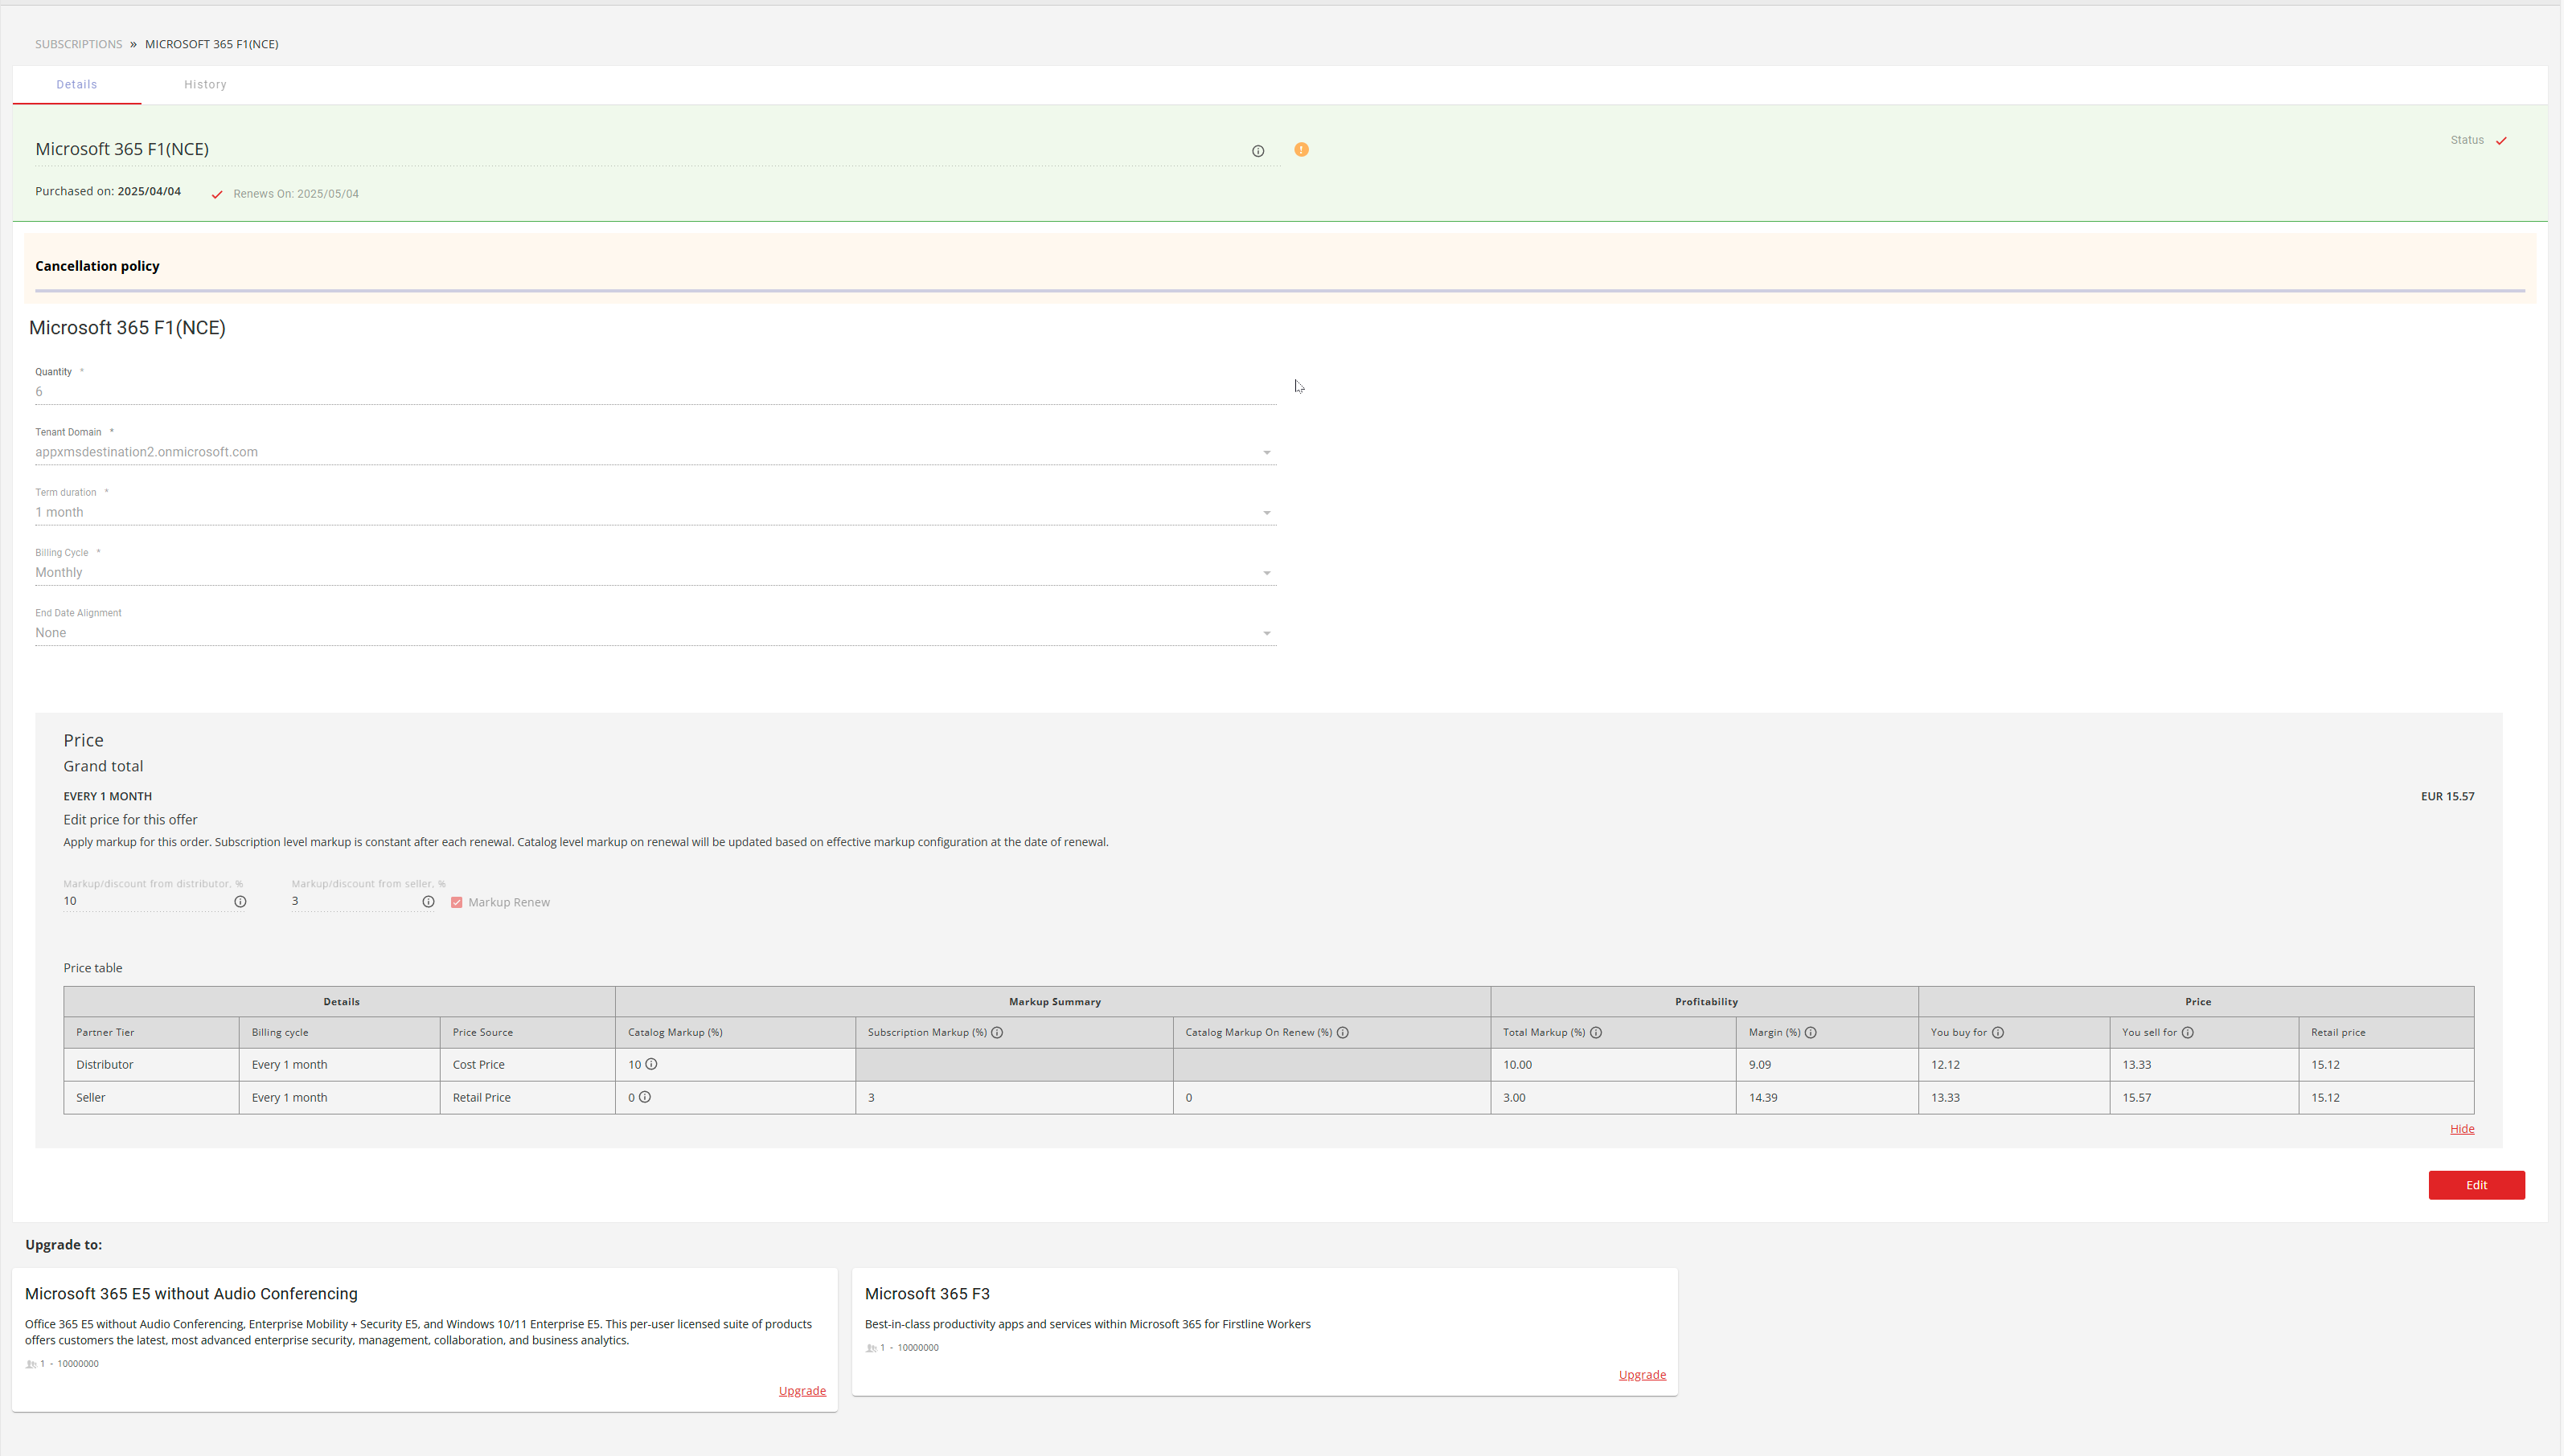Viewport: 2564px width, 1456px height.
Task: Click info icon next to Distributor catalog markup 10
Action: click(x=651, y=1064)
